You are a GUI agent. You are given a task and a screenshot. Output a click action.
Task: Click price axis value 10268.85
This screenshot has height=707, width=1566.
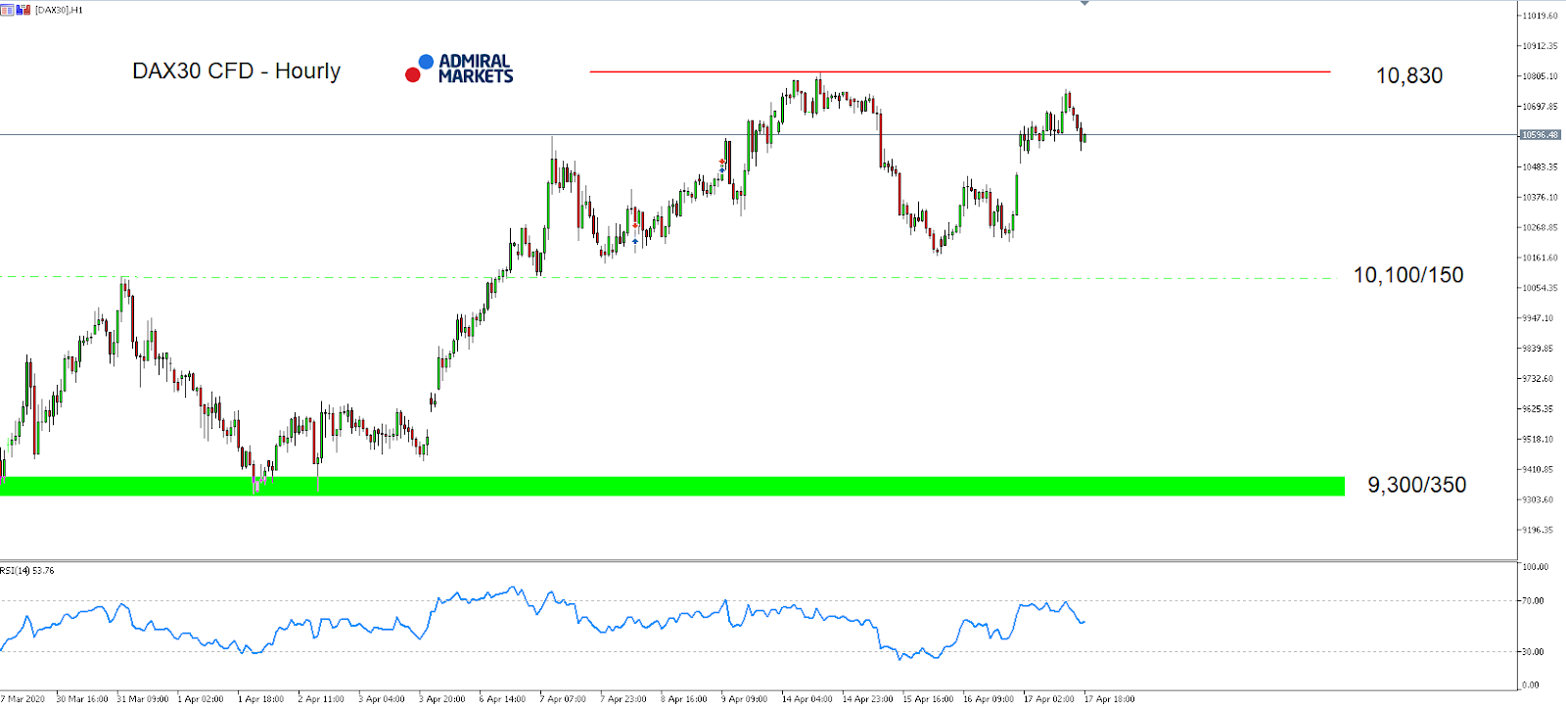click(1540, 228)
